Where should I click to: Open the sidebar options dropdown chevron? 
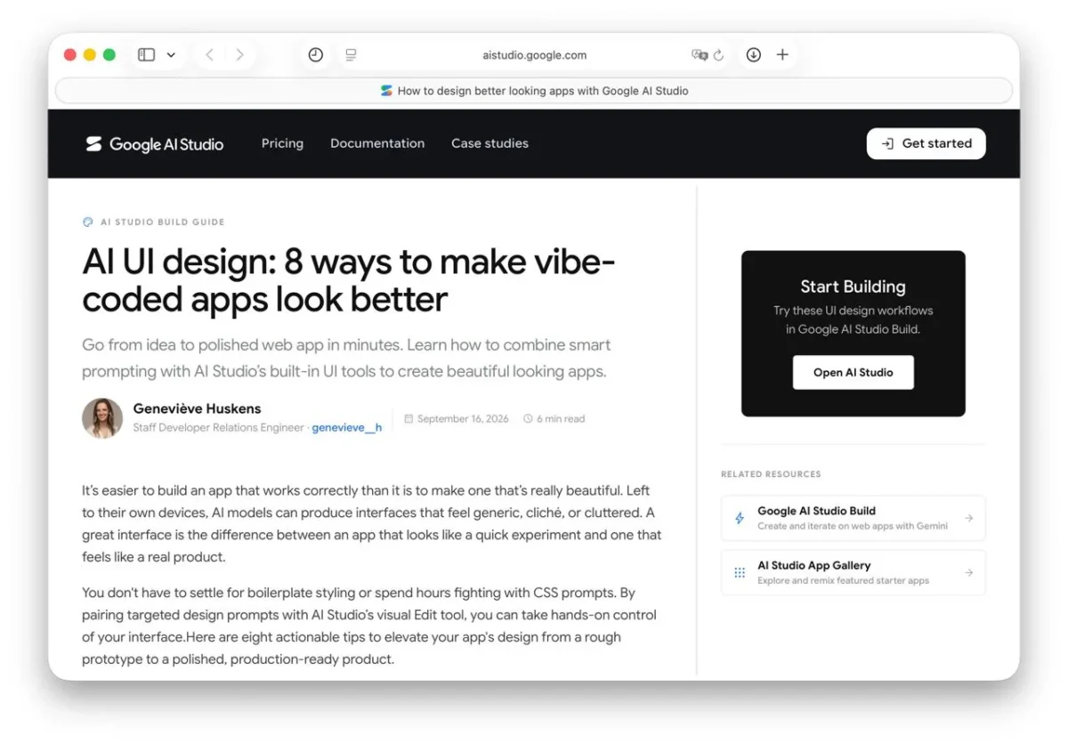(x=171, y=55)
